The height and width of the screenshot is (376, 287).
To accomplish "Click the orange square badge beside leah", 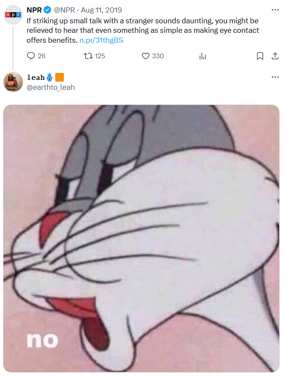I will [x=60, y=78].
